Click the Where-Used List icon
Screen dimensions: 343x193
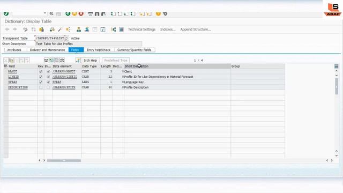pyautogui.click(x=68, y=29)
